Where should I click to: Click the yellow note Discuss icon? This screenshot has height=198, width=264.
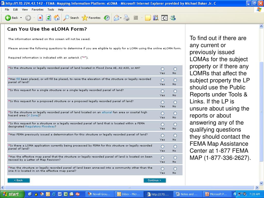coord(148,18)
